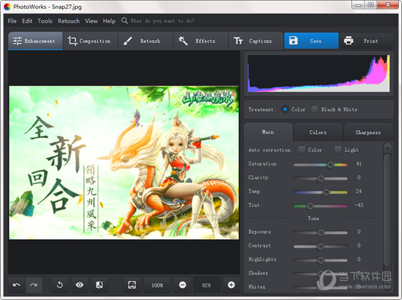Click the Tint slider handle
This screenshot has width=402, height=300.
point(310,206)
